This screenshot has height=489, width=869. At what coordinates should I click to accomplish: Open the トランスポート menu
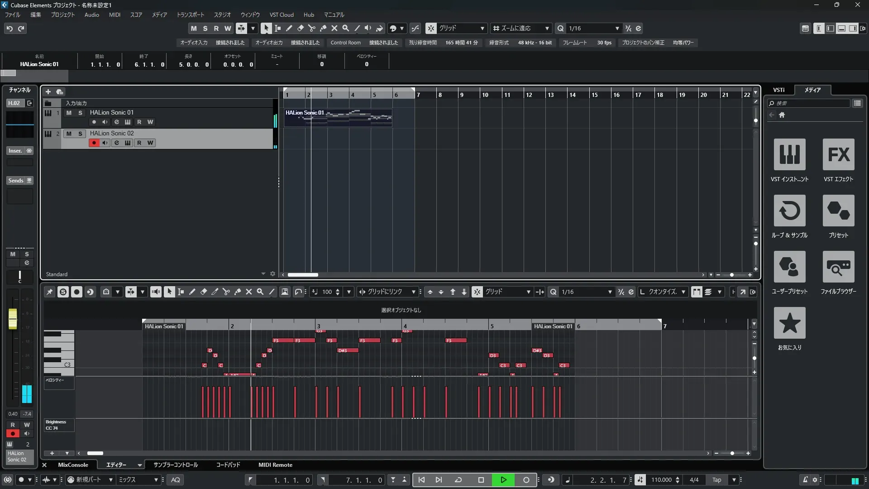[x=190, y=15]
